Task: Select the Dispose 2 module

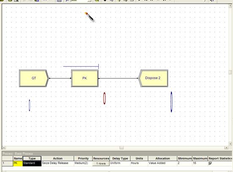Action: [153, 78]
